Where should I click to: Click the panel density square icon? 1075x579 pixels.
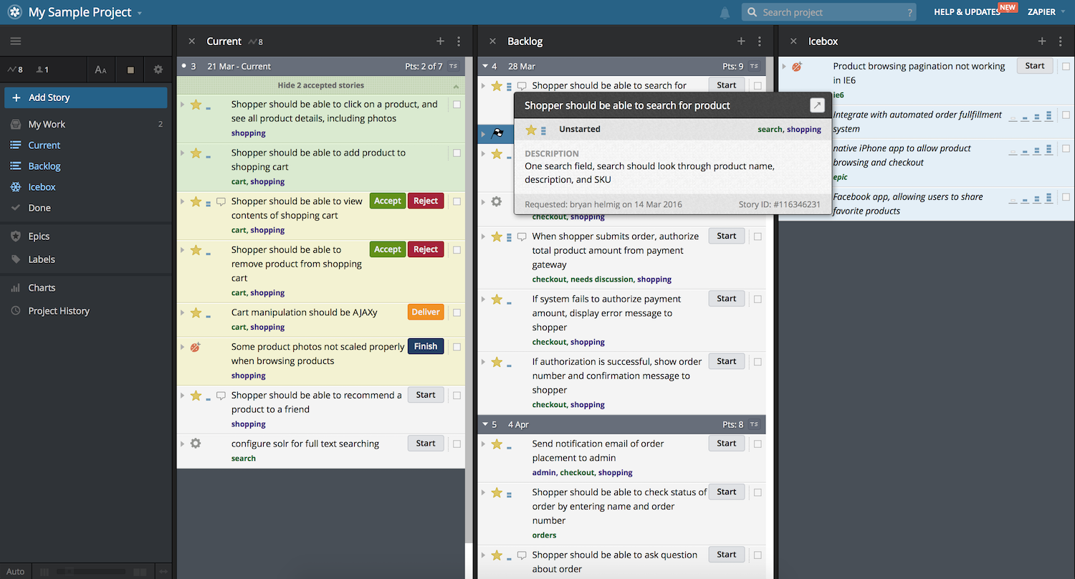[130, 69]
